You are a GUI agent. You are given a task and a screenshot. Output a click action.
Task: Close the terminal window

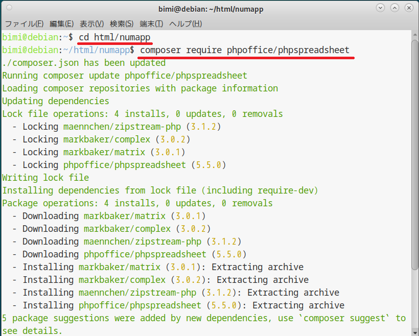pyautogui.click(x=408, y=9)
